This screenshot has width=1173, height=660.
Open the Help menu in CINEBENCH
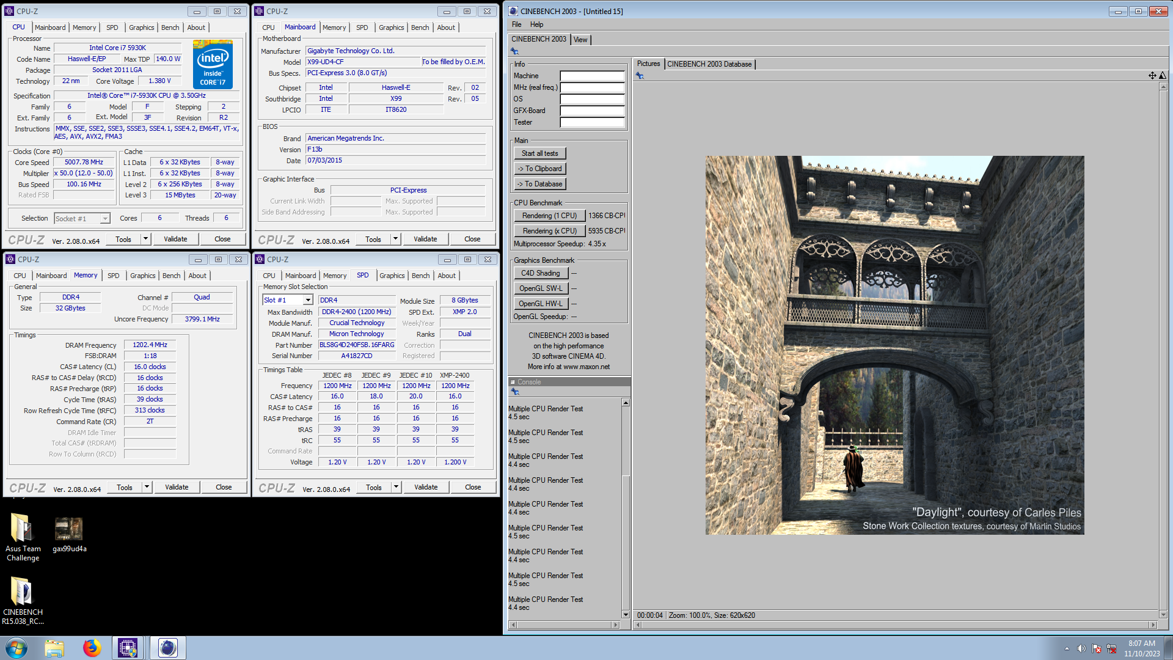536,24
